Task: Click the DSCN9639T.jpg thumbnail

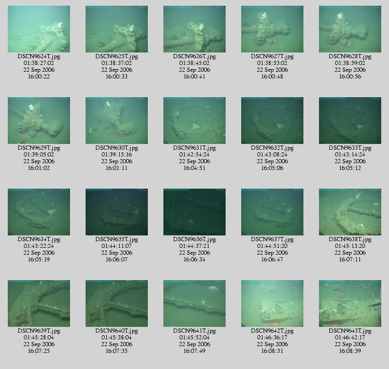Action: pyautogui.click(x=39, y=304)
